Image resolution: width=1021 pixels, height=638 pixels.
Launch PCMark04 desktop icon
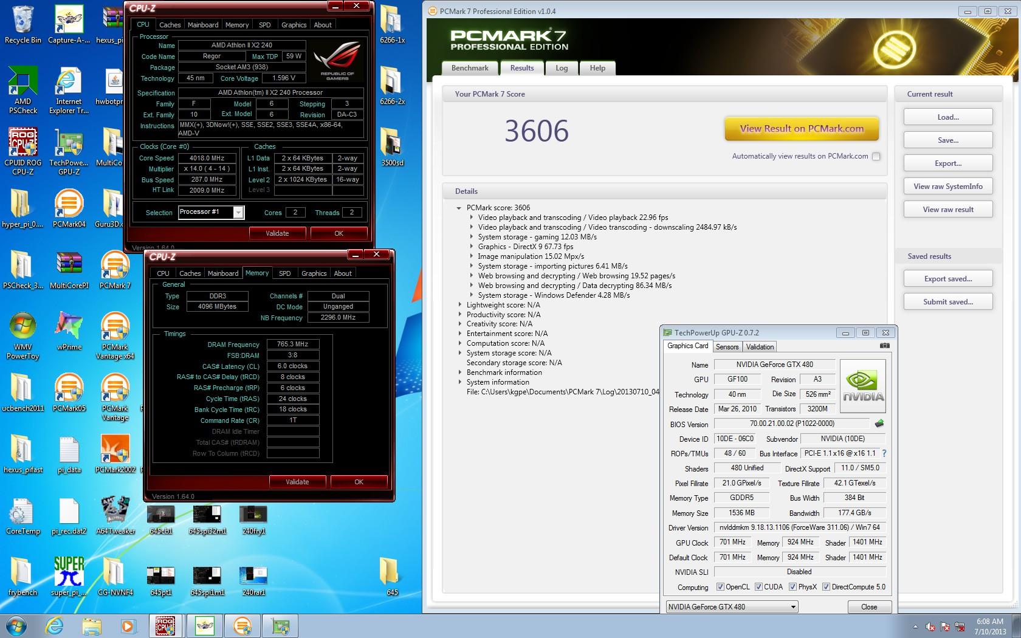[69, 208]
